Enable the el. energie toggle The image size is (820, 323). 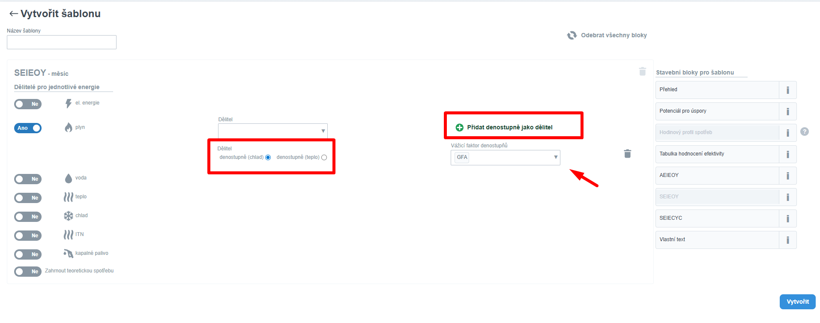coord(28,104)
